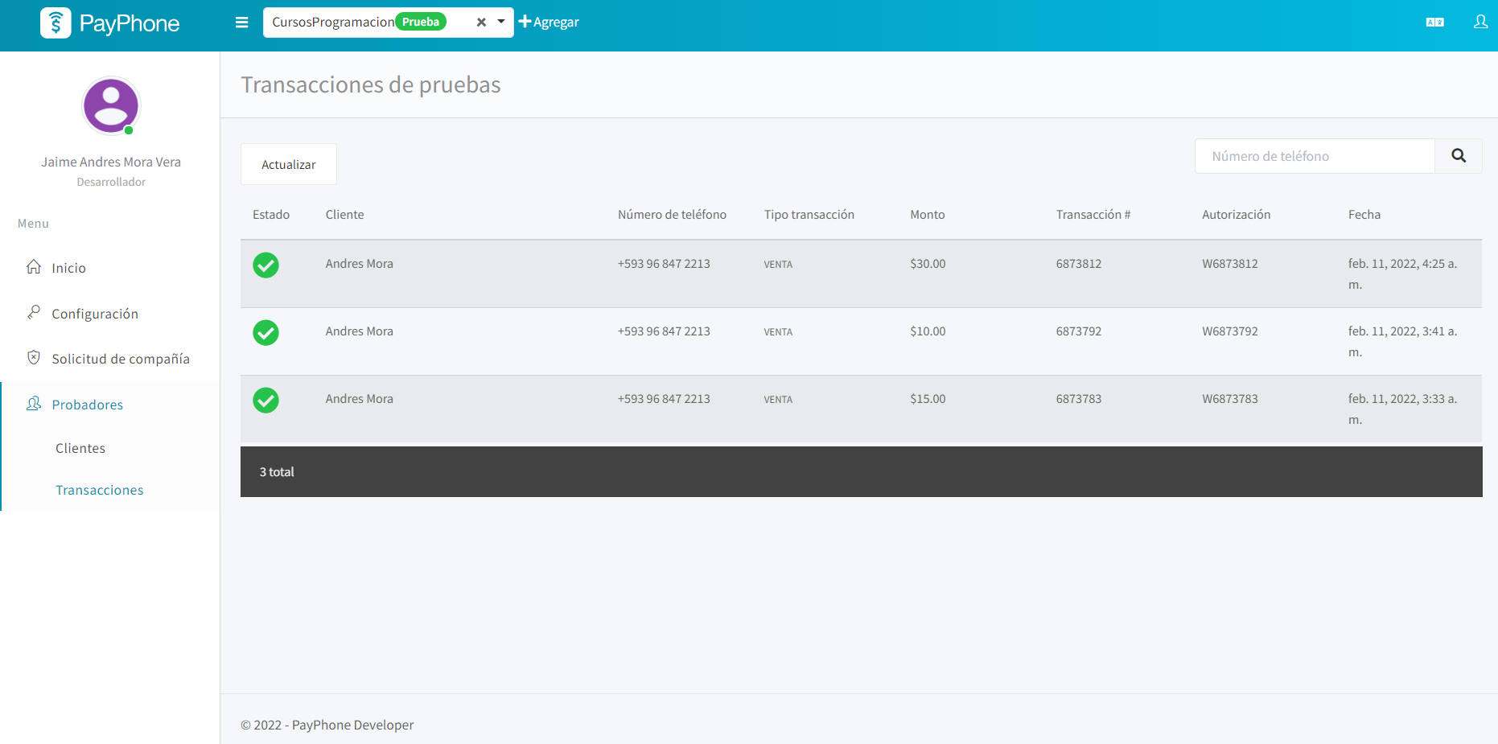The height and width of the screenshot is (744, 1498).
Task: Click transaction number 6873812
Action: [x=1079, y=264]
